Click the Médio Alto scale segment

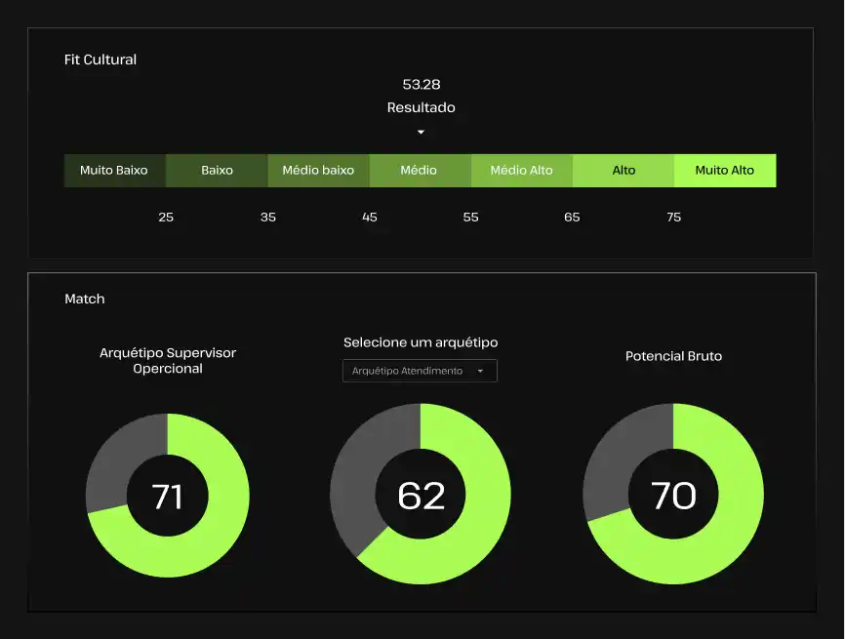[521, 170]
